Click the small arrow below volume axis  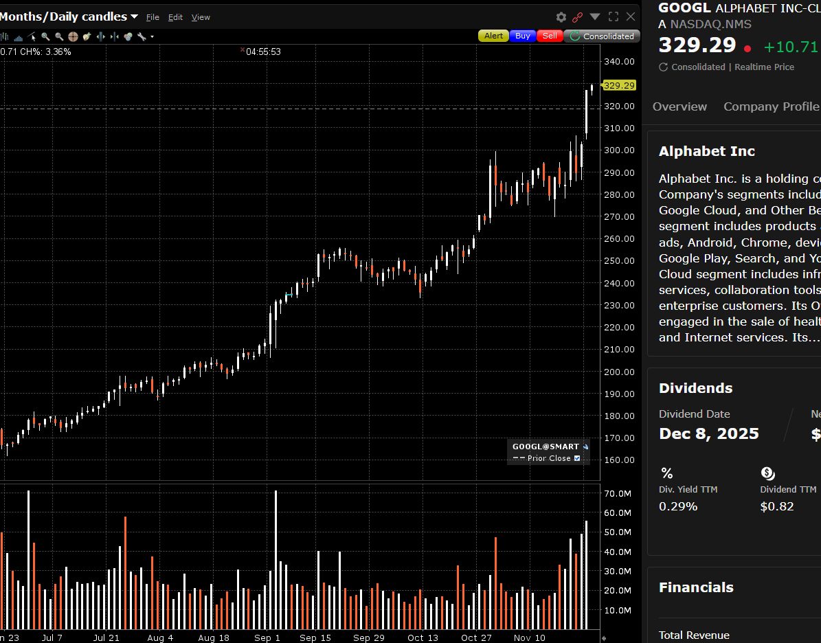(x=604, y=638)
